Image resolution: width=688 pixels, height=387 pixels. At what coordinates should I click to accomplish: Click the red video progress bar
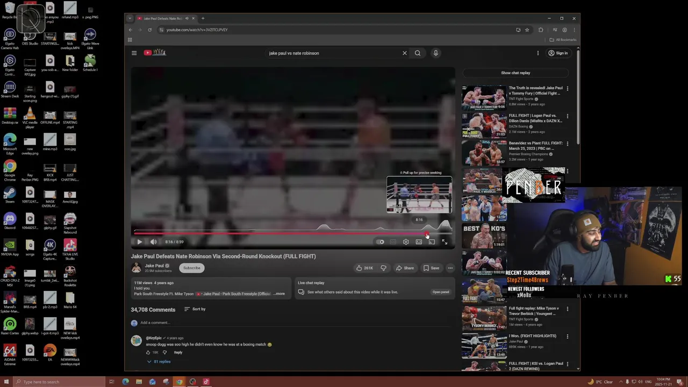(281, 233)
